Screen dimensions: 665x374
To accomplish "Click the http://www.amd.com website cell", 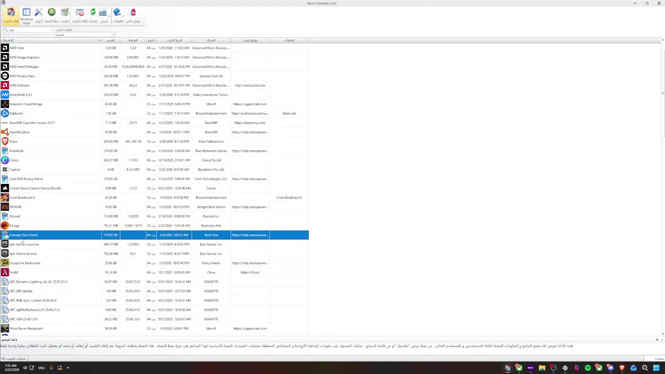I will [250, 85].
